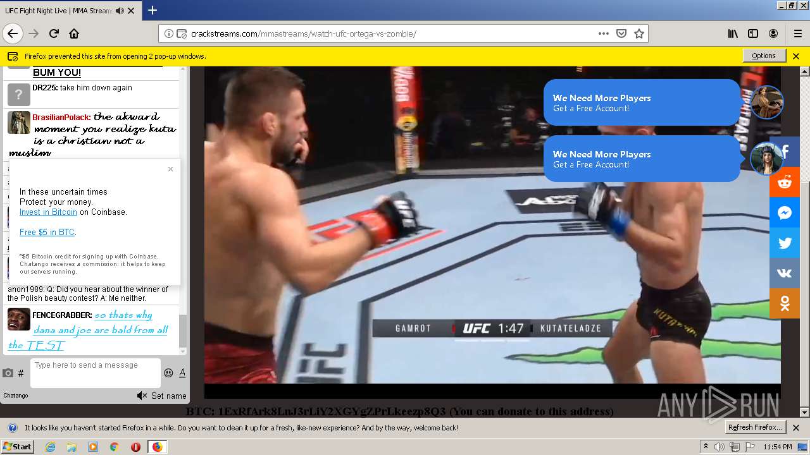Launch Internet Explorer from taskbar
This screenshot has height=455, width=810.
(50, 447)
